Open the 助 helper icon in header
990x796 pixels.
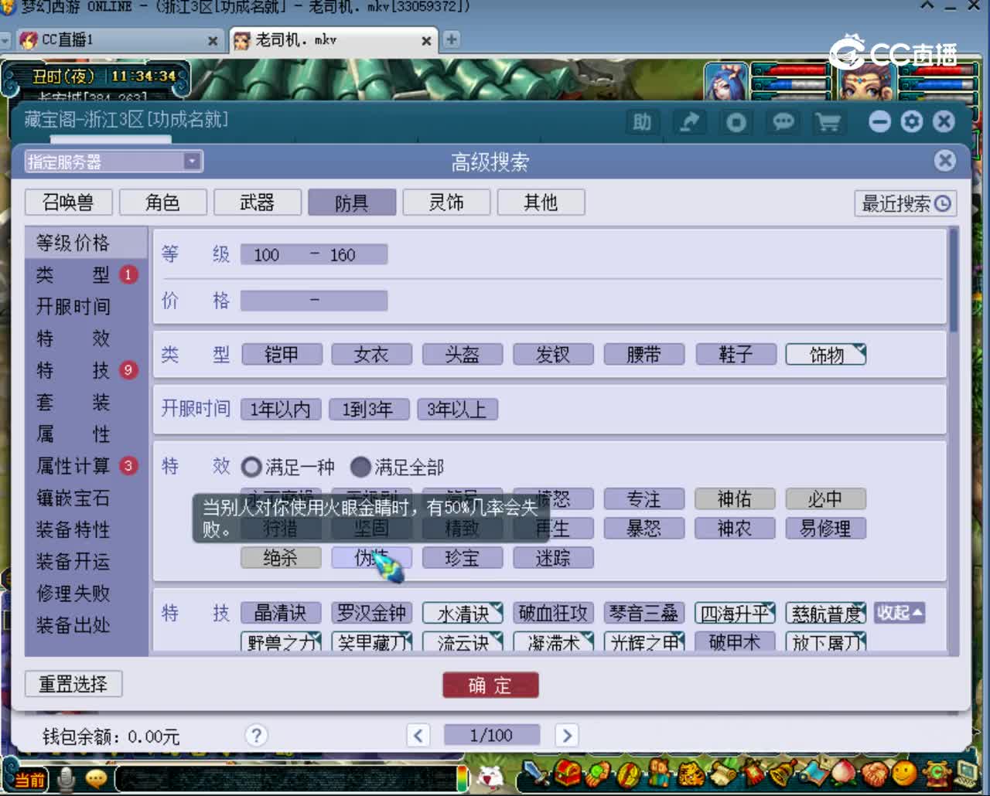(642, 122)
